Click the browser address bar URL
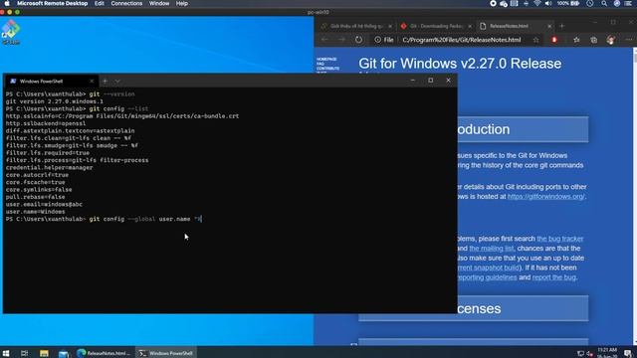 (x=462, y=40)
